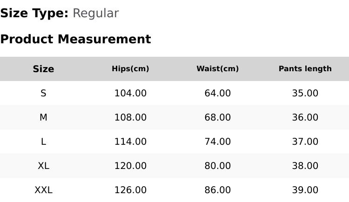349x202 pixels.
Task: Click waist value 68.00 for size M
Action: 218,117
